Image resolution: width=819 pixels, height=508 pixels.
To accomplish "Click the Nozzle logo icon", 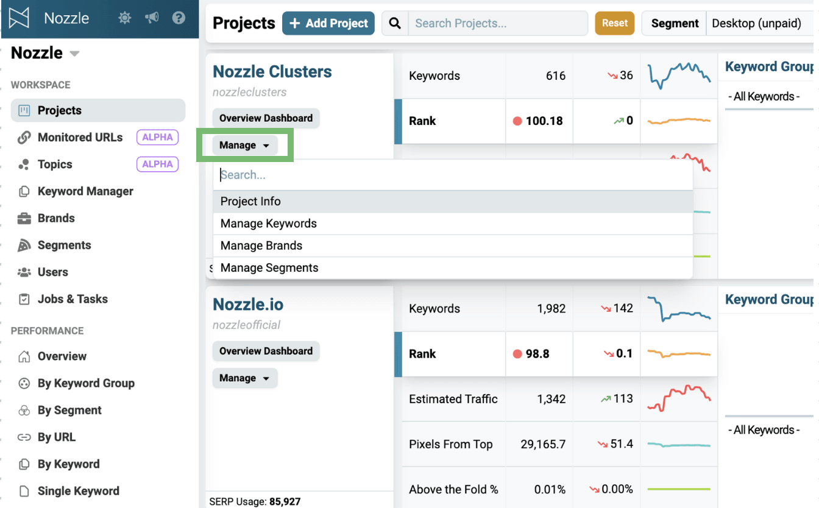I will (x=20, y=18).
